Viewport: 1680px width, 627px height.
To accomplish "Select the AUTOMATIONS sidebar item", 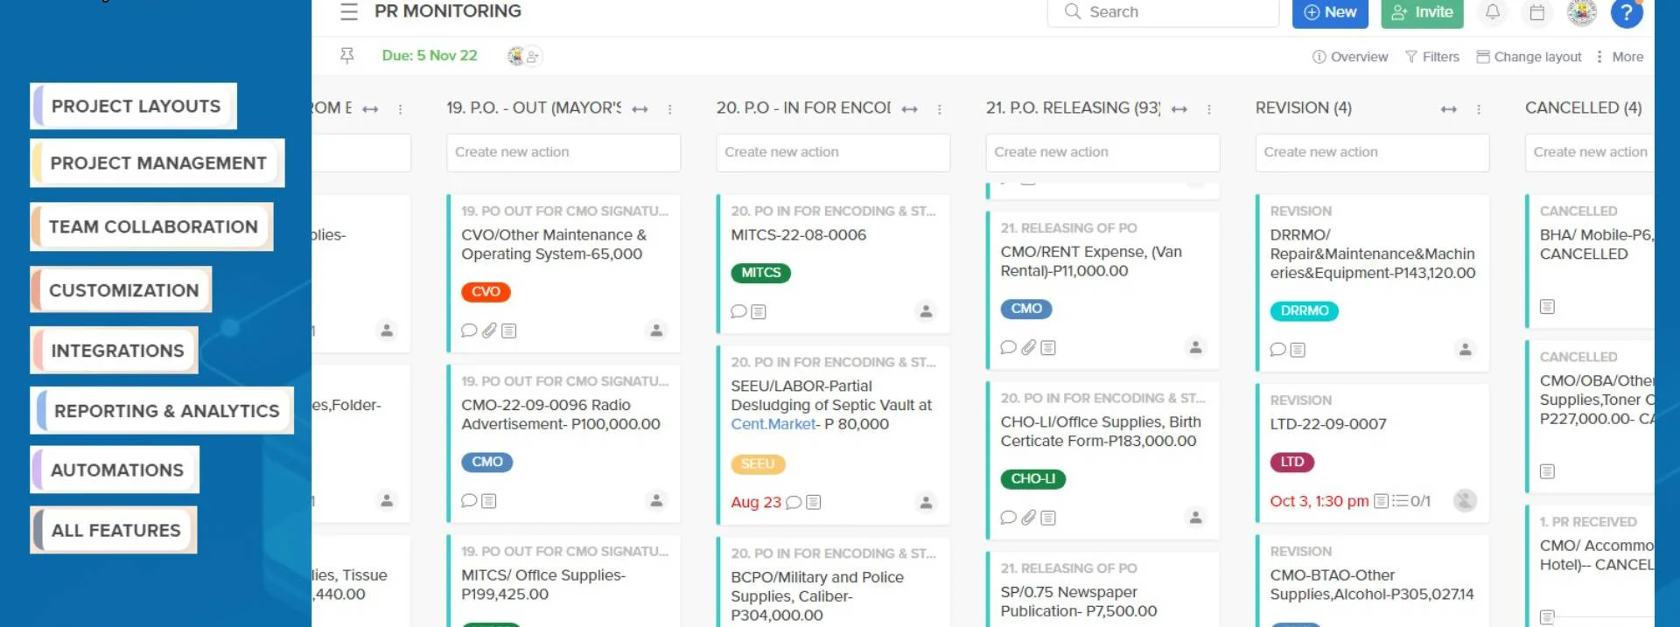I will pos(115,470).
